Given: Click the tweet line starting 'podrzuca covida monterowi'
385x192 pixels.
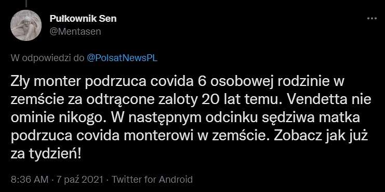Looking at the screenshot, I should [x=189, y=136].
